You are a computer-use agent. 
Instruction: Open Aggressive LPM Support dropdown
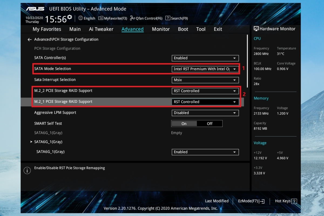(205, 113)
